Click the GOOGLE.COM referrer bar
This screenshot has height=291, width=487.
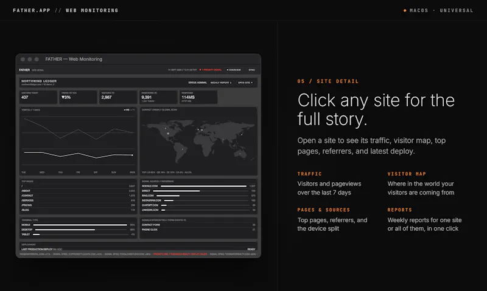point(203,187)
